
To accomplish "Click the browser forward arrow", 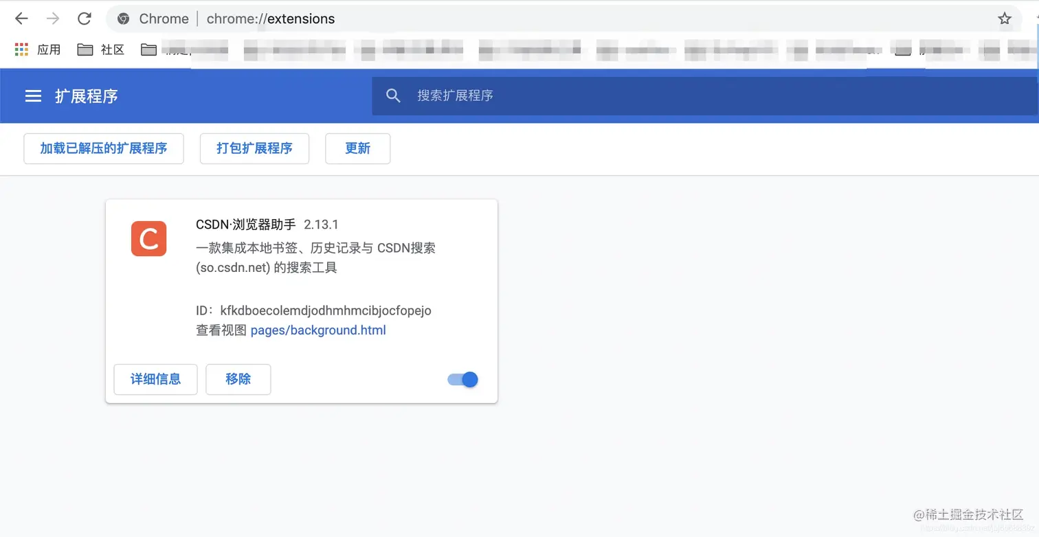I will pyautogui.click(x=53, y=19).
